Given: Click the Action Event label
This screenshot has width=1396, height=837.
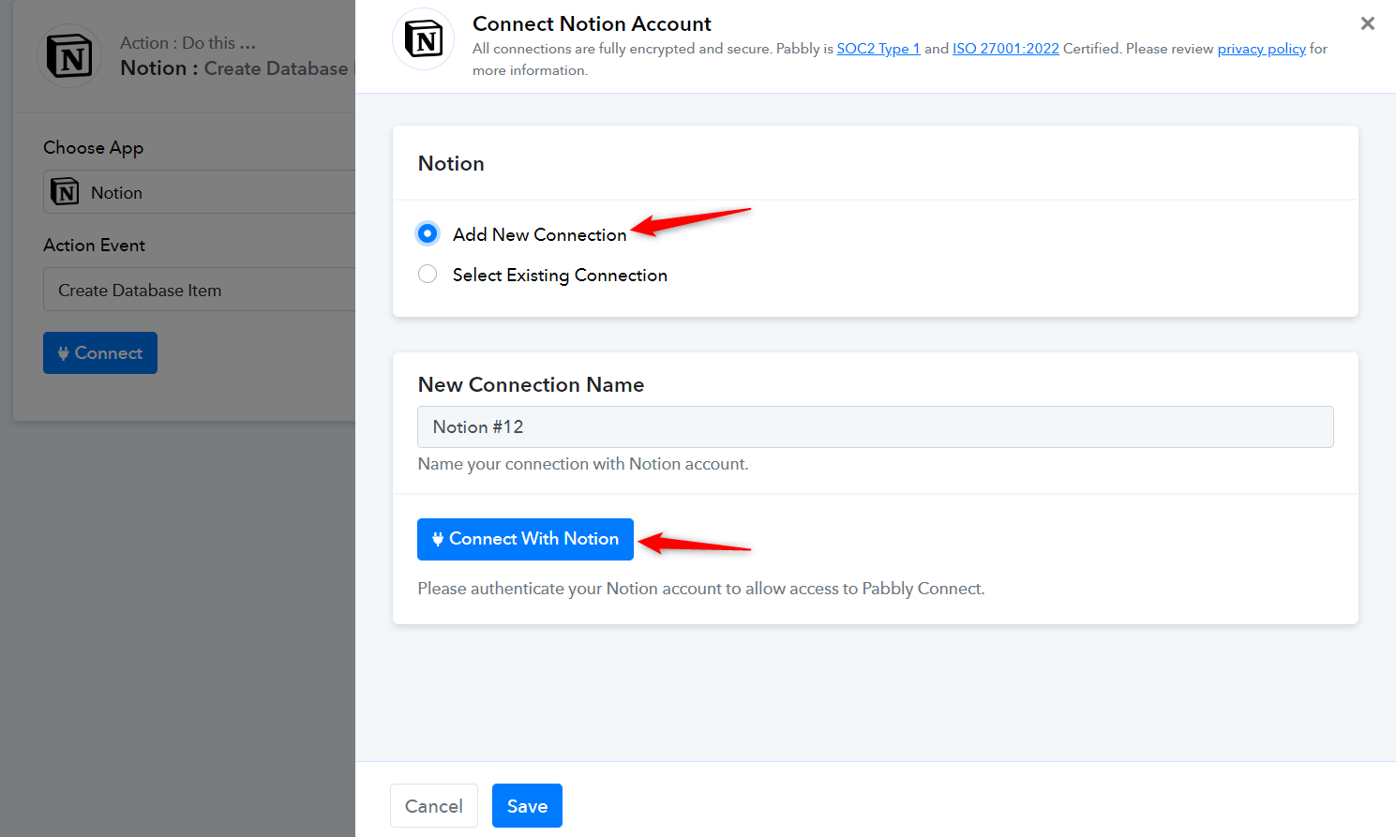Looking at the screenshot, I should tap(94, 245).
